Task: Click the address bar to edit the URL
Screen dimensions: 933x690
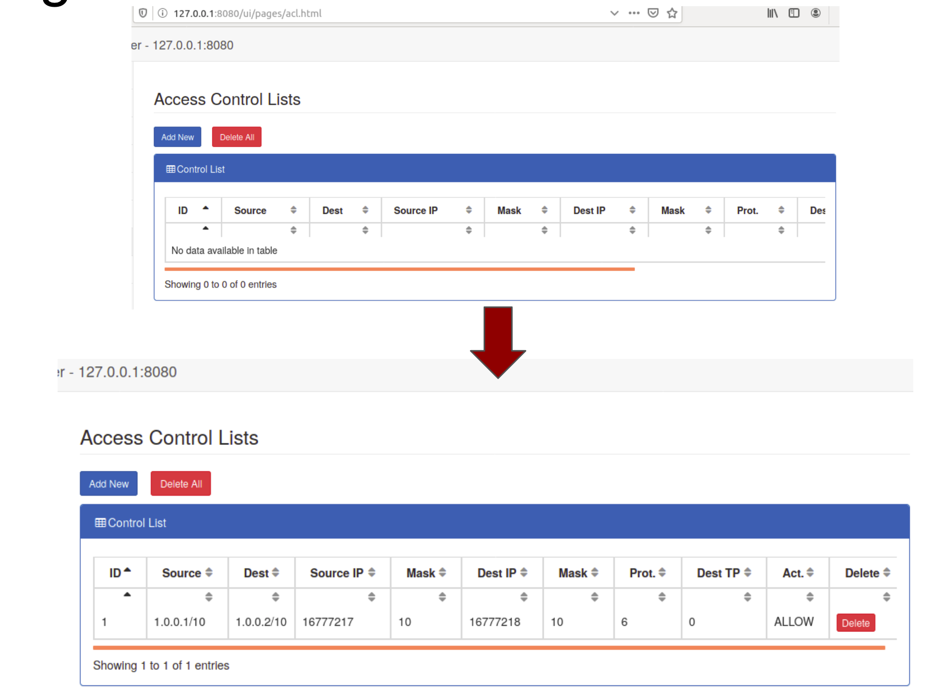Action: pyautogui.click(x=363, y=13)
